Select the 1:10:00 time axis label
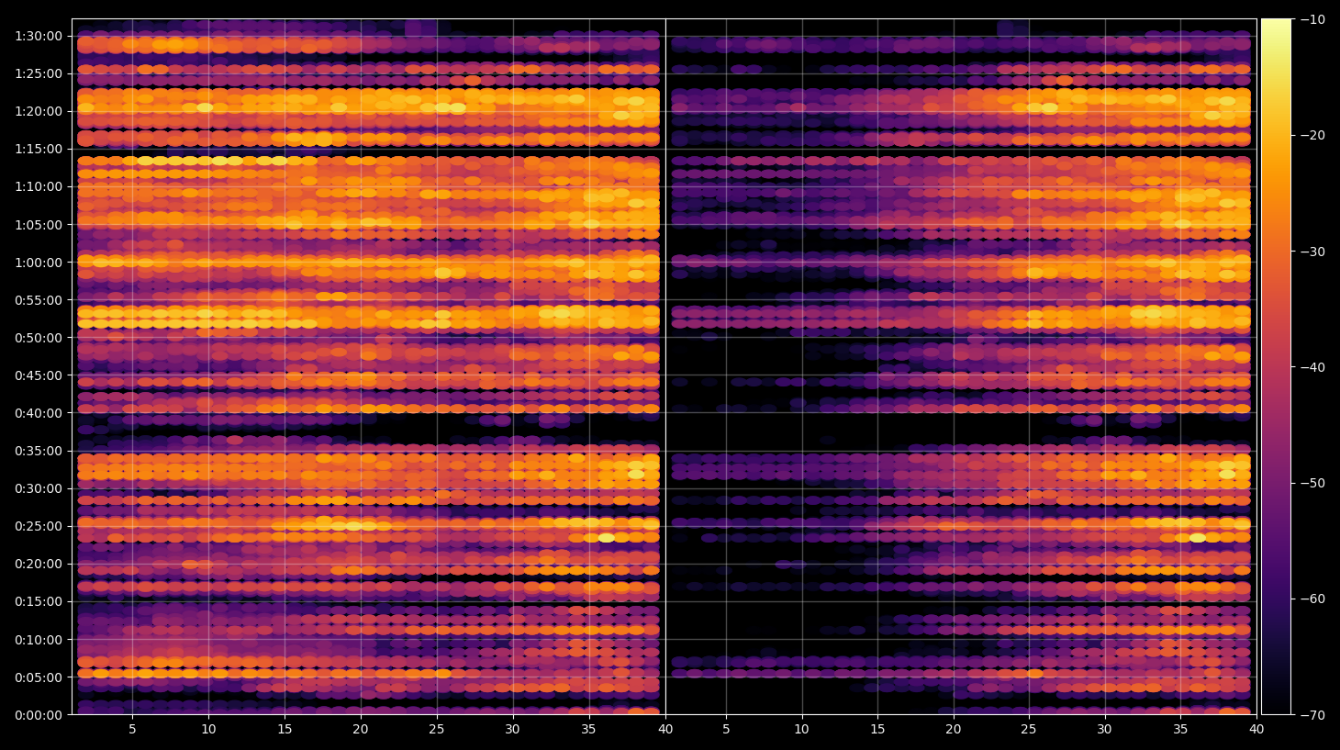This screenshot has height=750, width=1340. (39, 186)
